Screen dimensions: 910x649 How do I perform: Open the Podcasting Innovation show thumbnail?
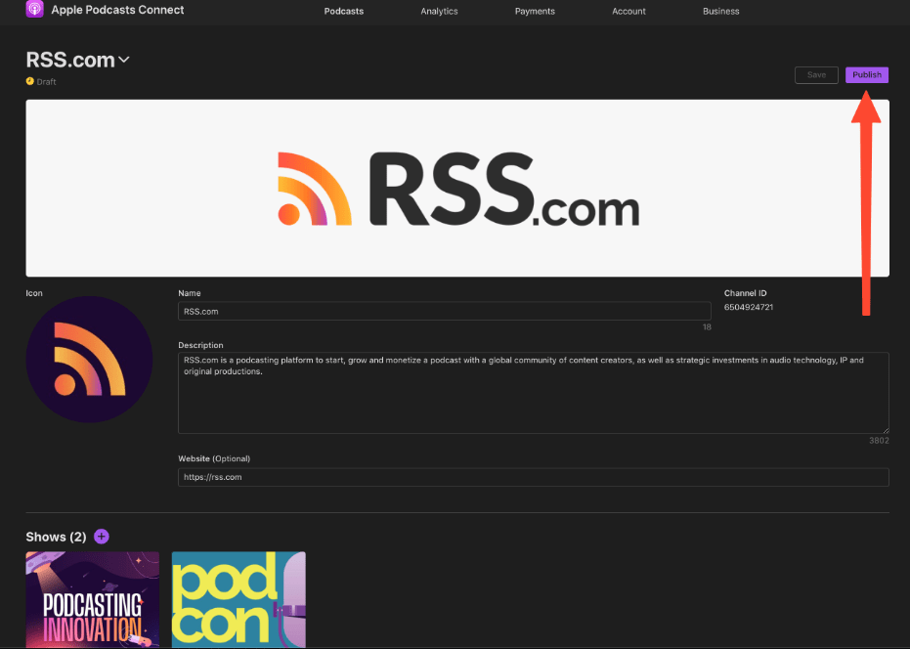click(93, 600)
